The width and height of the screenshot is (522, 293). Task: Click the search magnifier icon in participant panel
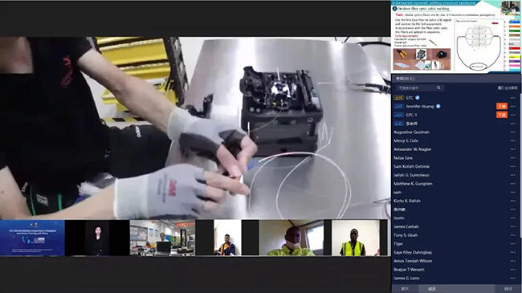438,87
